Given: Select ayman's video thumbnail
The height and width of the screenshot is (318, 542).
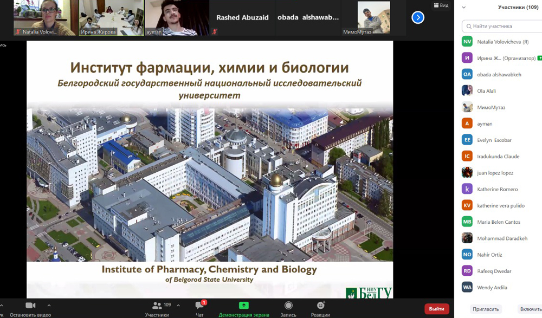Looking at the screenshot, I should point(177,17).
